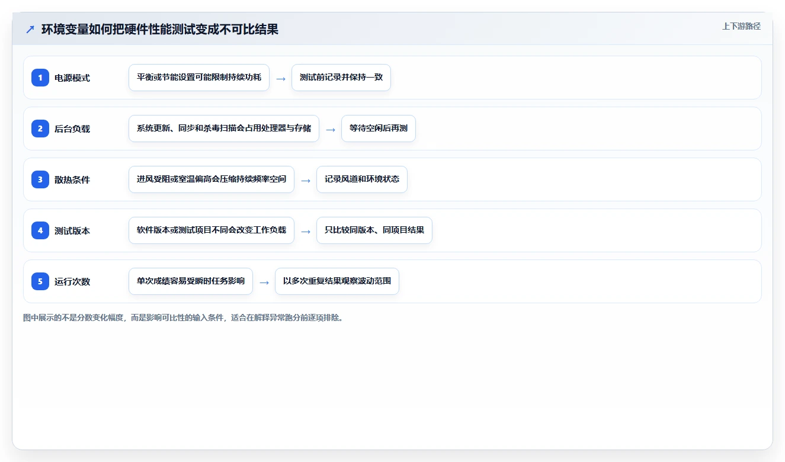The width and height of the screenshot is (785, 462).
Task: Click the 电源模式 row label
Action: (x=72, y=78)
